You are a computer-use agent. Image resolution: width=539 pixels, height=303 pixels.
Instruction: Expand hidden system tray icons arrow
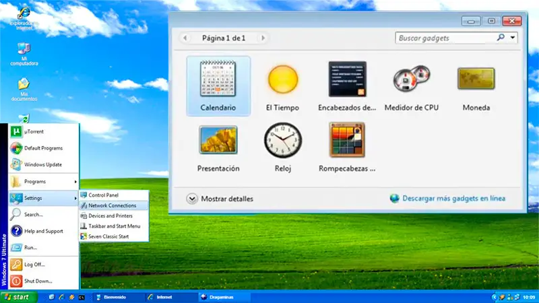495,297
